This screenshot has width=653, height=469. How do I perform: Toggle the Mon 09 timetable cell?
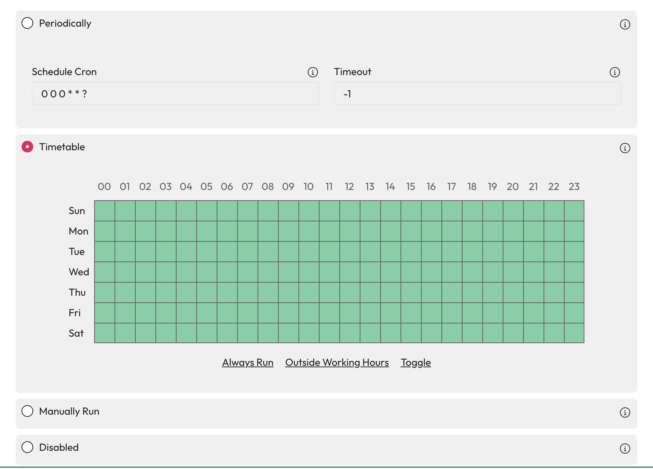pyautogui.click(x=289, y=231)
